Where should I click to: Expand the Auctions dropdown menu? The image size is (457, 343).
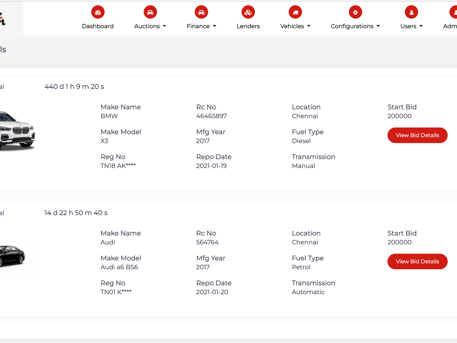[x=150, y=26]
